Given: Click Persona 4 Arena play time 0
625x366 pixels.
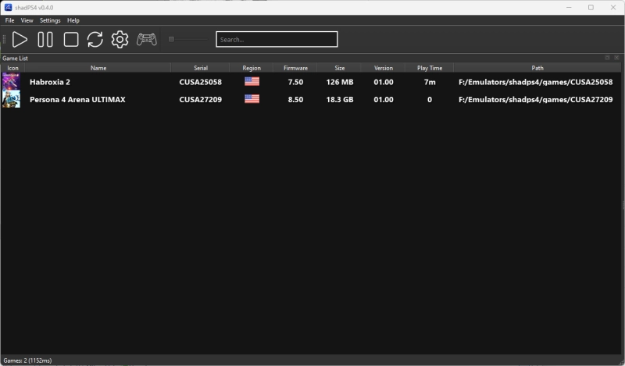Looking at the screenshot, I should (x=430, y=100).
